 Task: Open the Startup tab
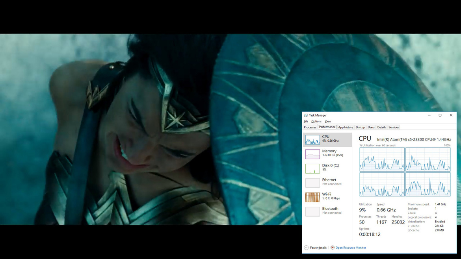[x=360, y=128]
